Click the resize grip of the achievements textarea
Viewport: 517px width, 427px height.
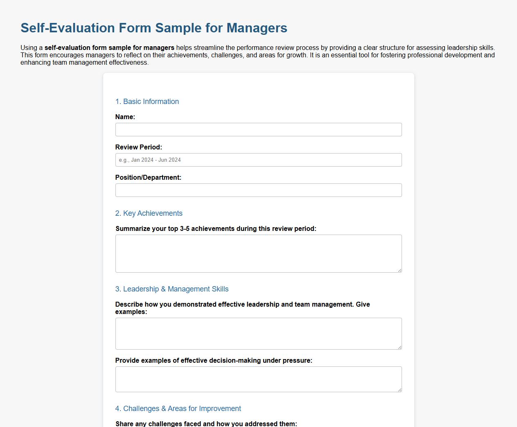(399, 269)
